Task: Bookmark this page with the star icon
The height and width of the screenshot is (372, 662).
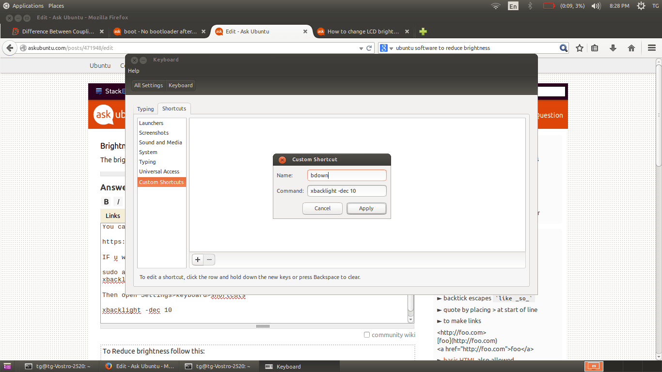Action: 579,48
